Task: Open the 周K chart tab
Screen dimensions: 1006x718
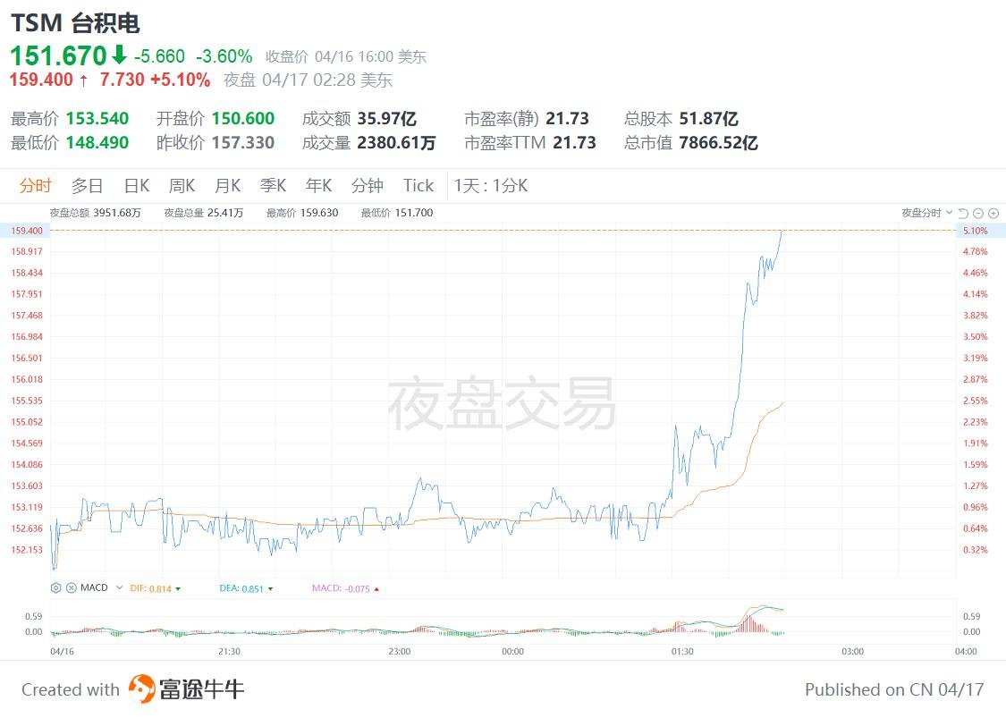Action: coord(182,186)
